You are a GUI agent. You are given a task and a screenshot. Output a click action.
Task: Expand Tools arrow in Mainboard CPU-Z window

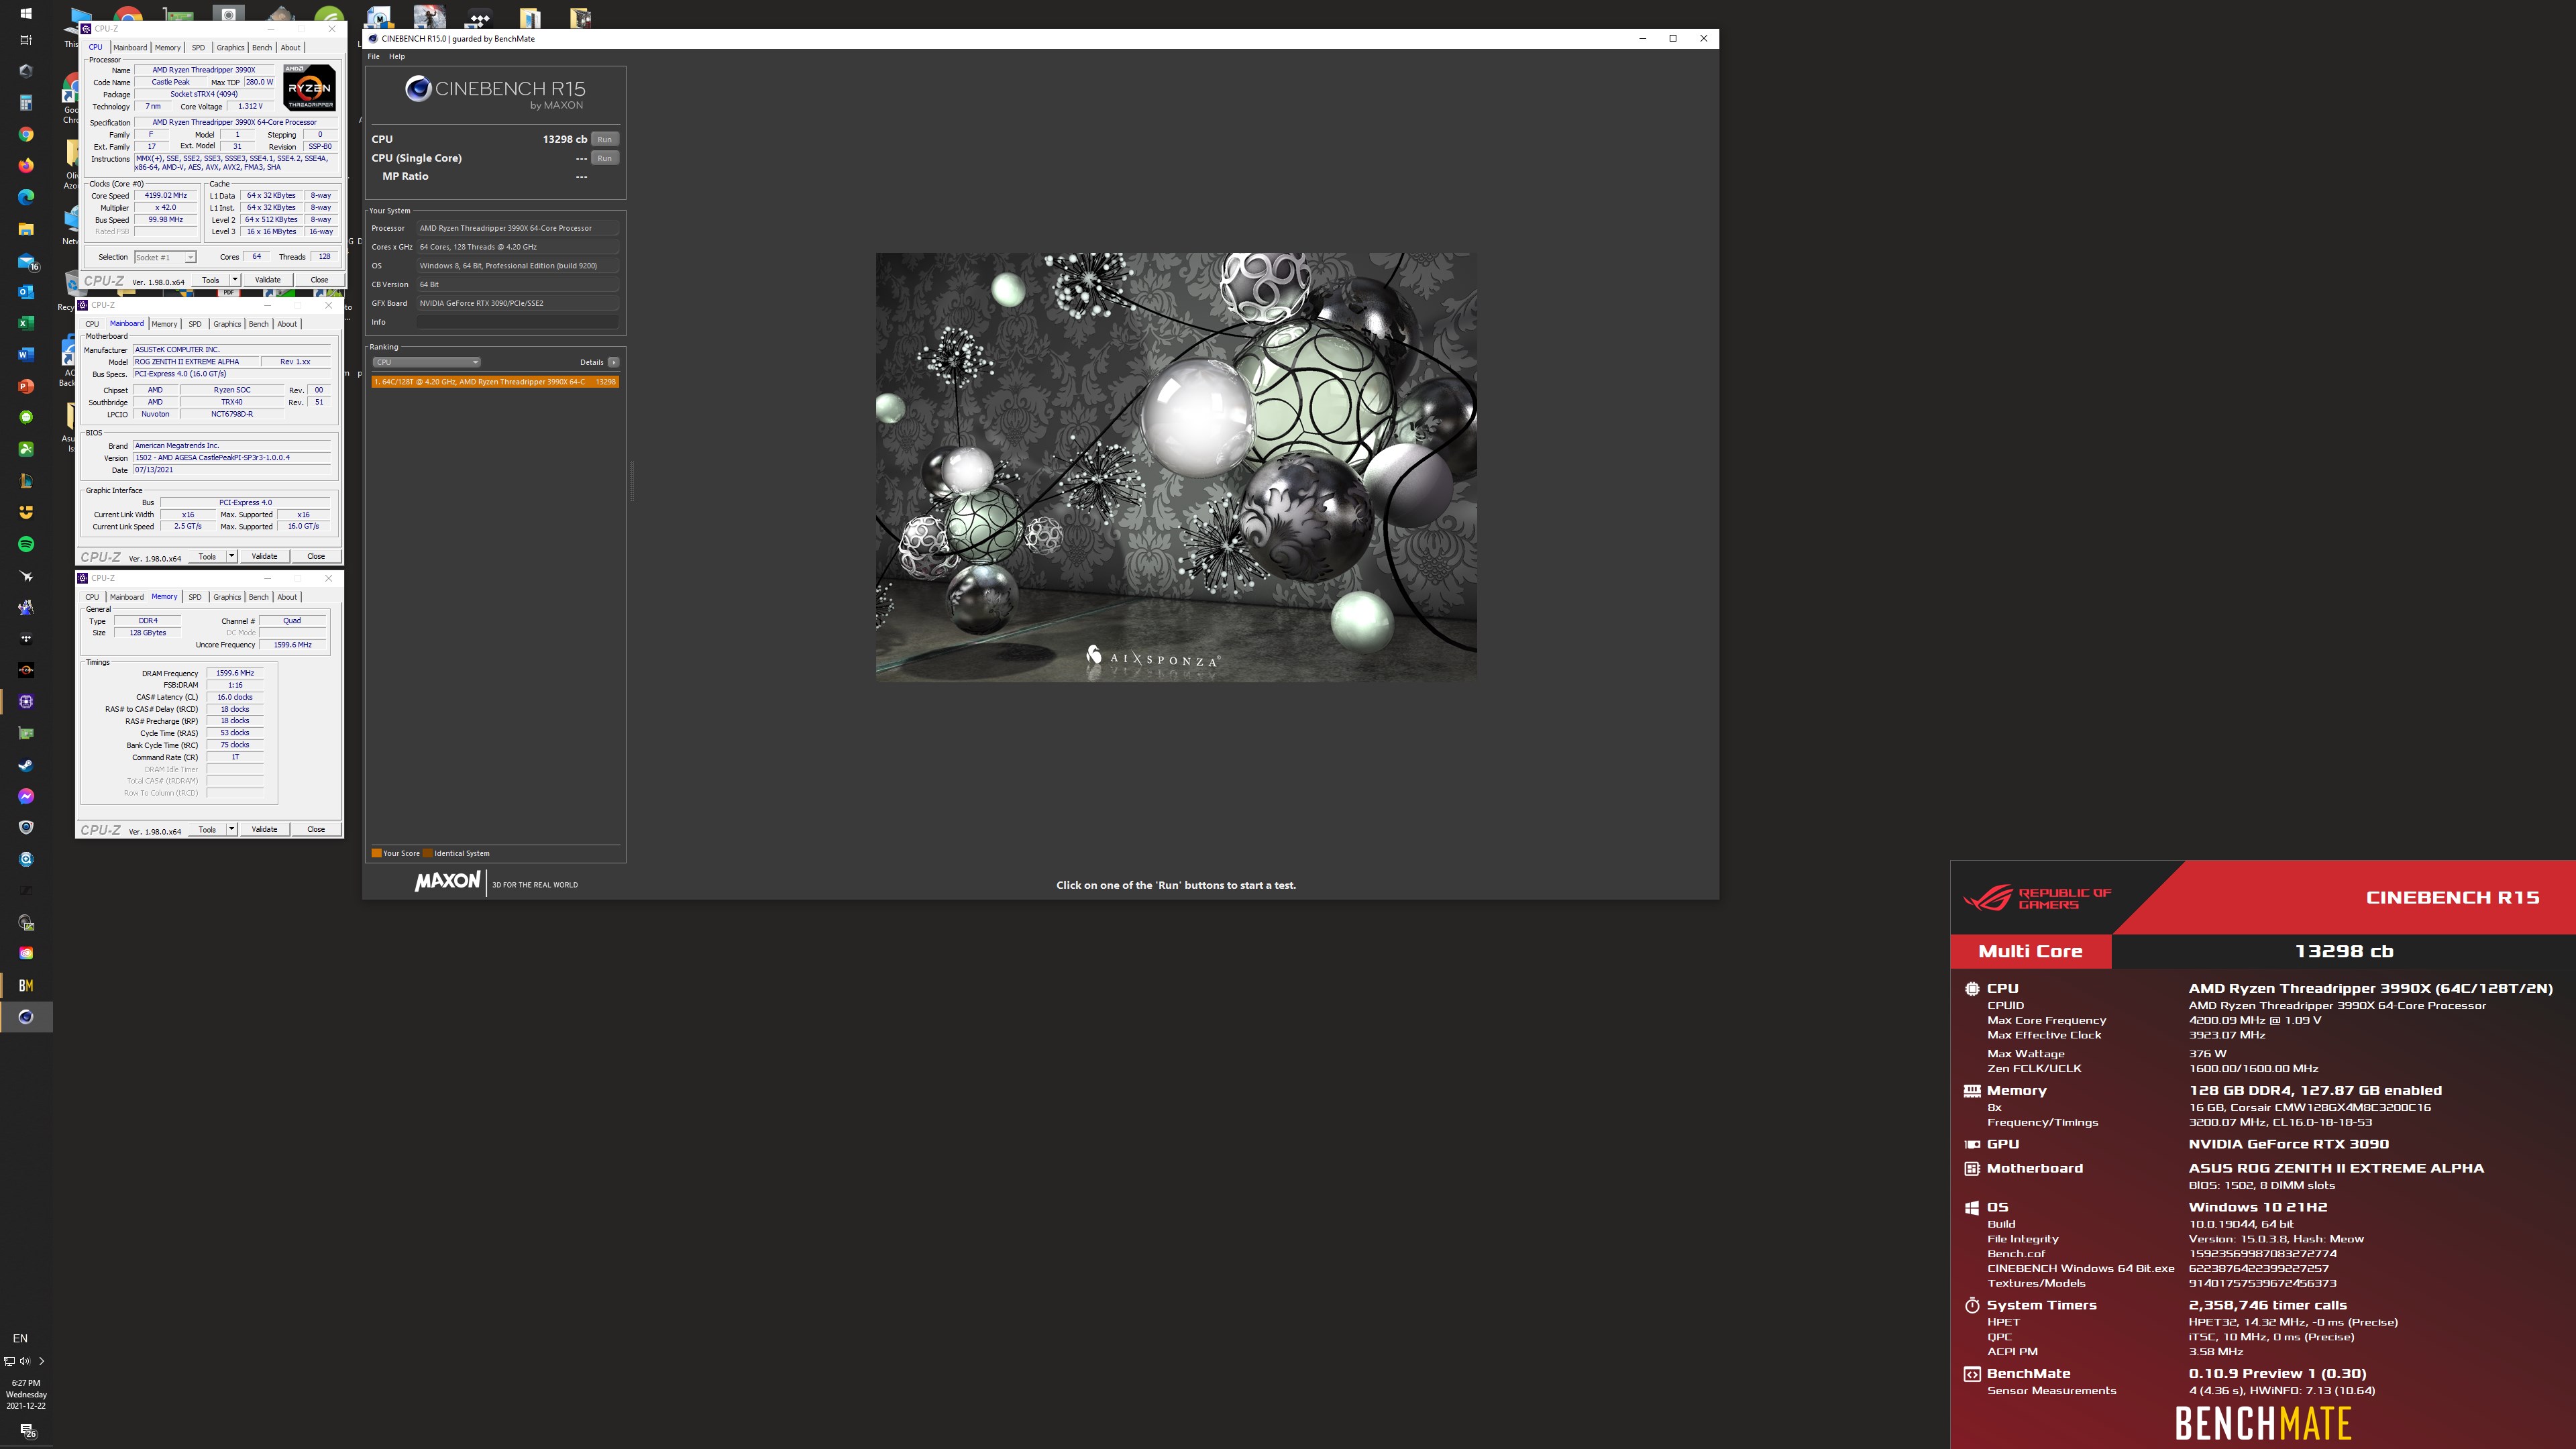pos(232,556)
